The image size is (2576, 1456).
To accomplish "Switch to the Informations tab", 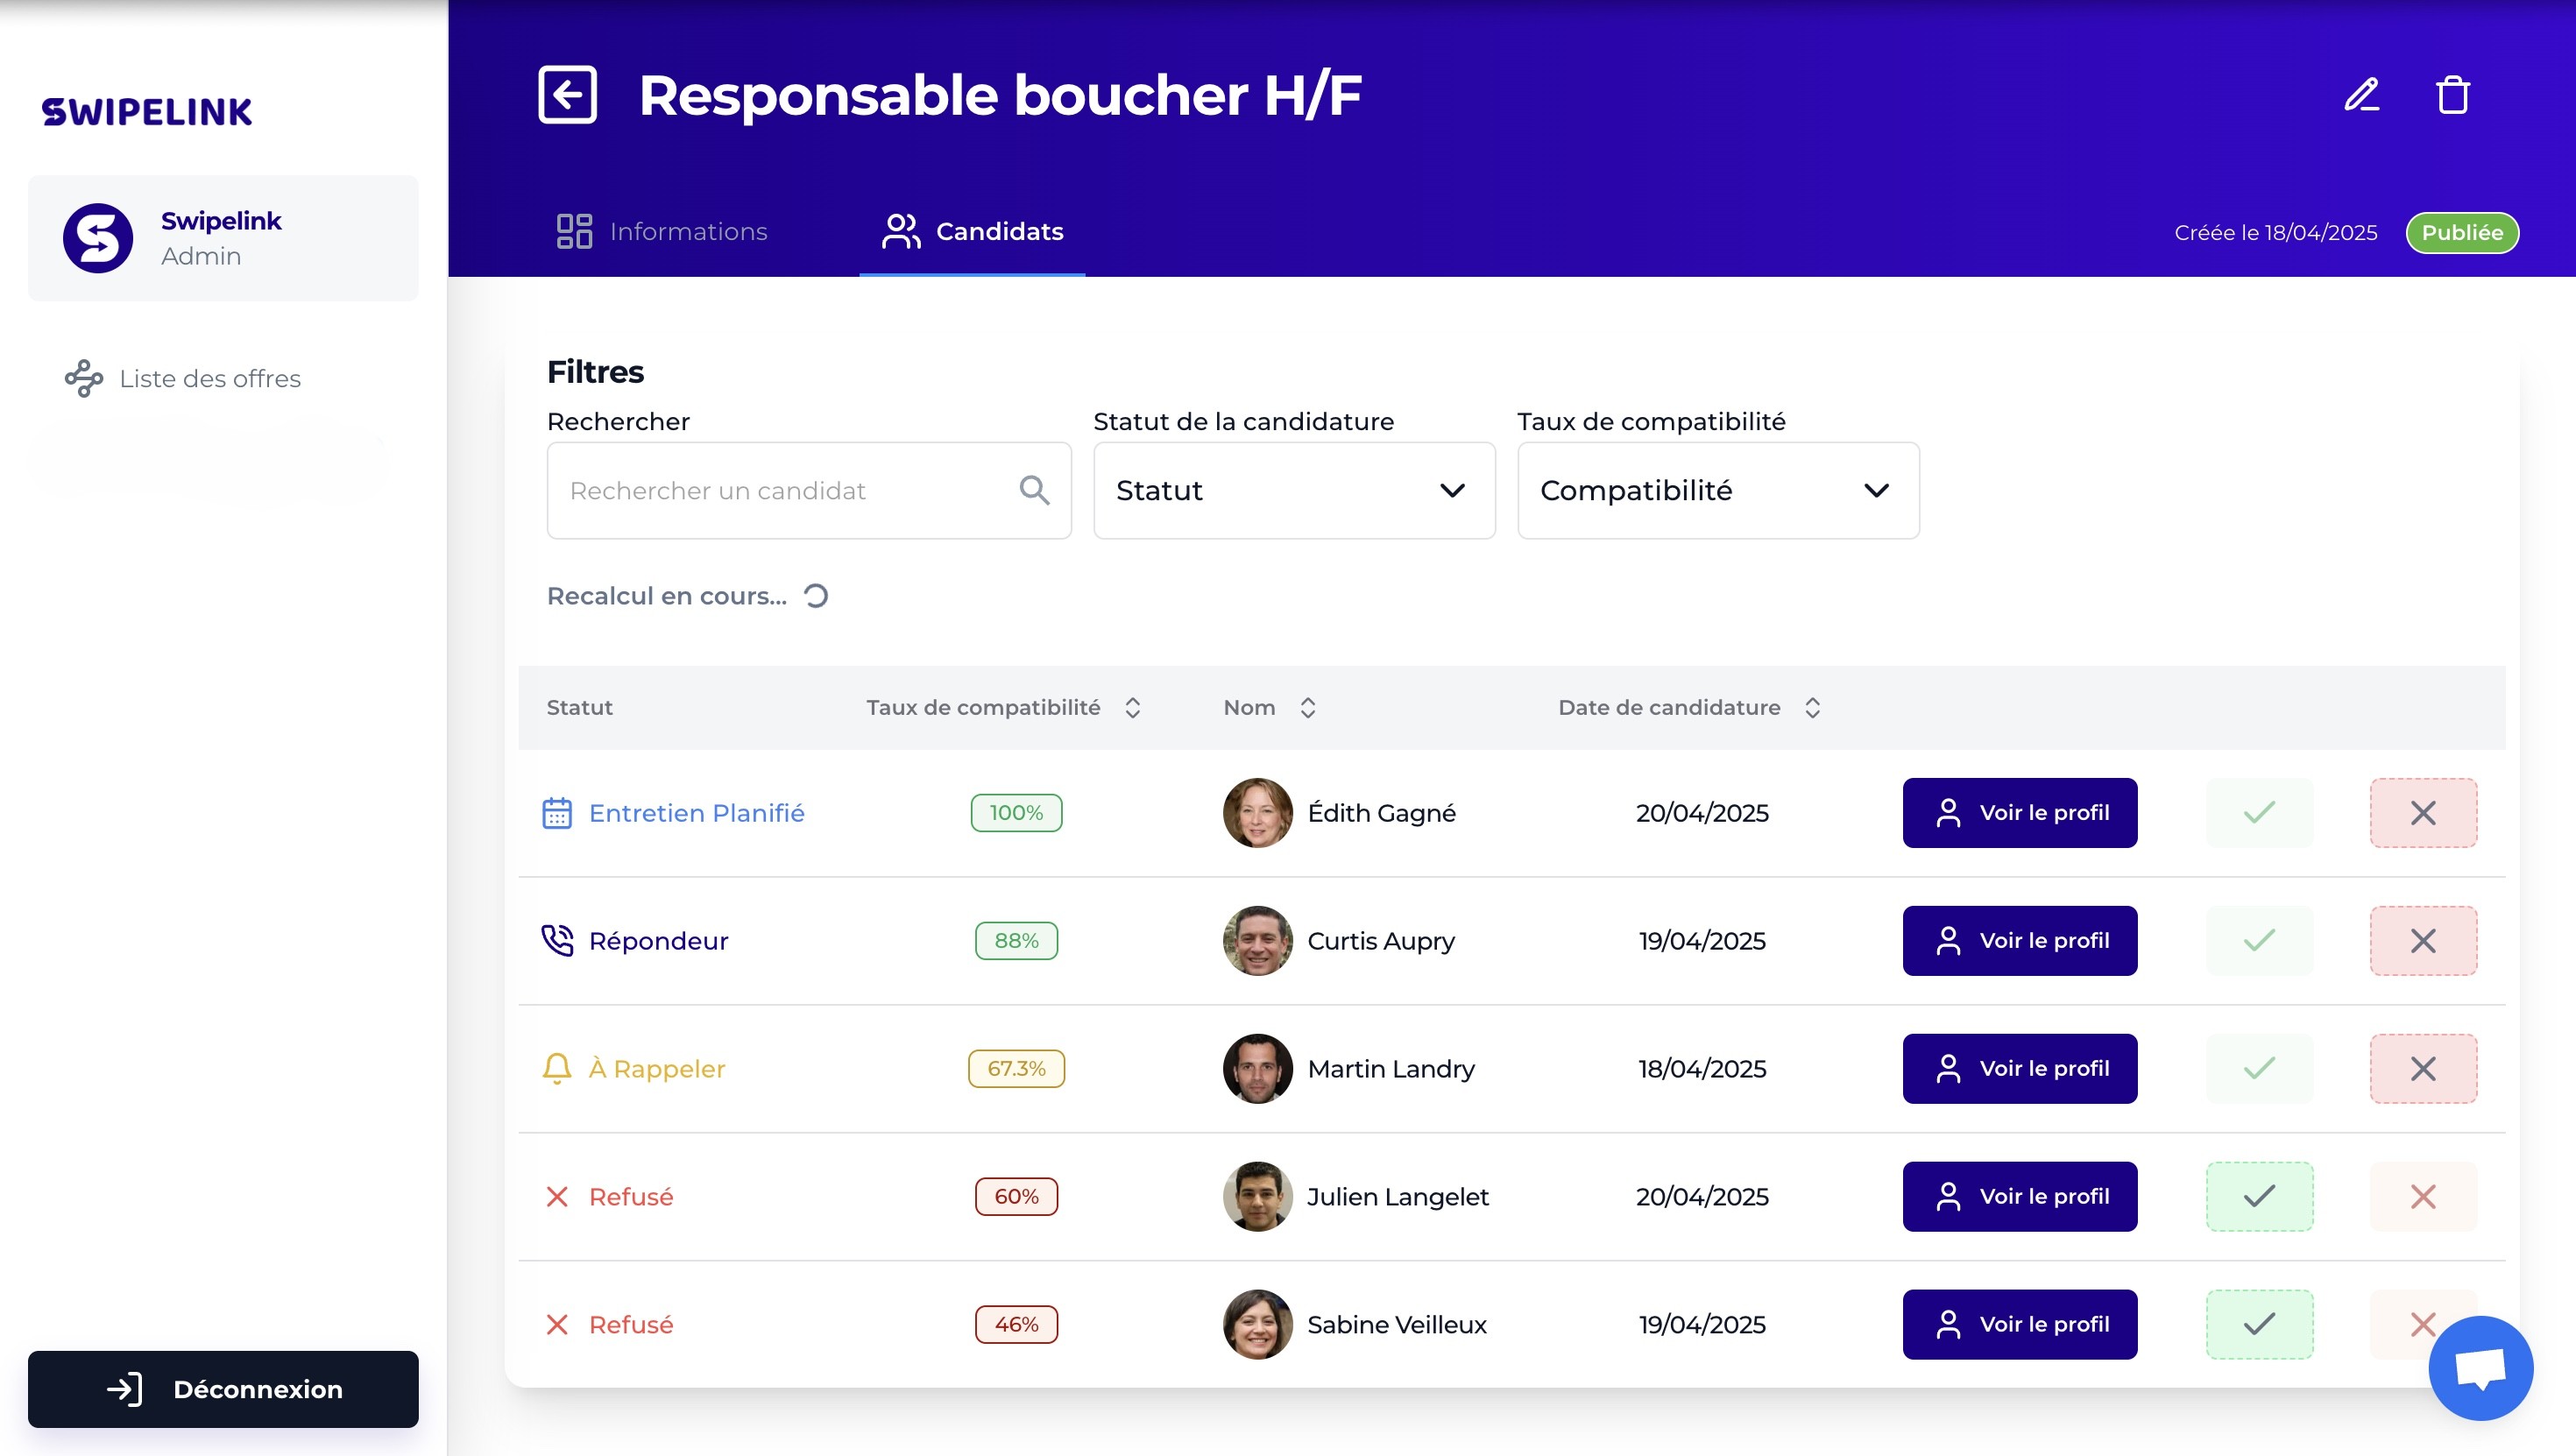I will (662, 232).
